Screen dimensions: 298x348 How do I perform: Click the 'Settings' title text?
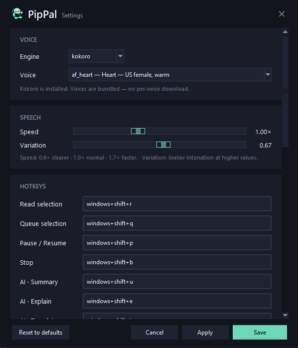point(72,15)
